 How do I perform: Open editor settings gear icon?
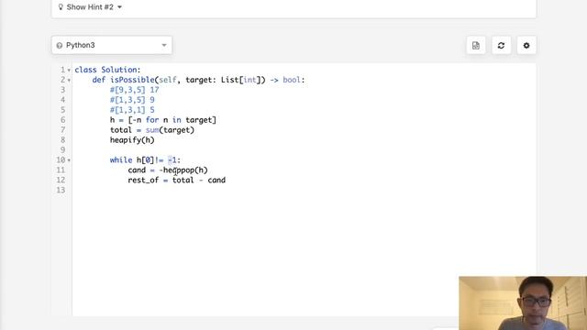click(x=526, y=45)
